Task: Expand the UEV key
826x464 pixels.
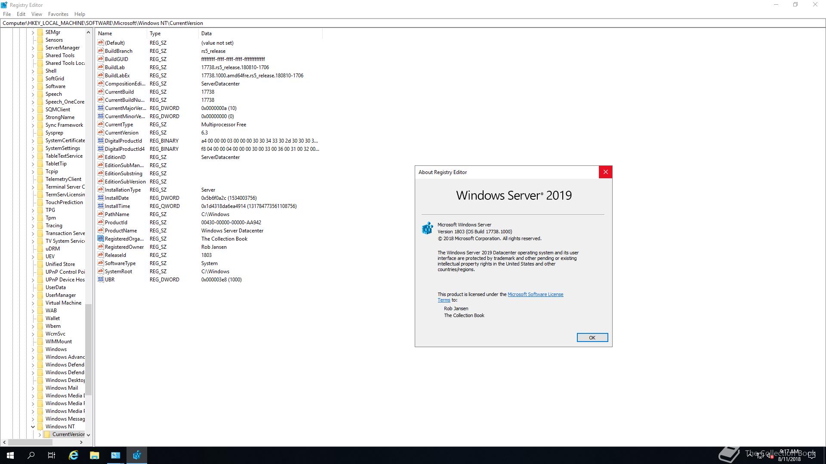Action: (x=33, y=256)
